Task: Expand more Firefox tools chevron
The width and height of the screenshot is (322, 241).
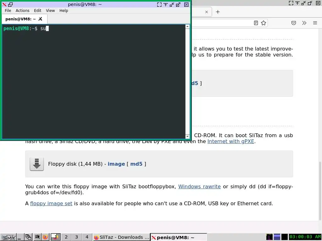Action: [x=304, y=23]
